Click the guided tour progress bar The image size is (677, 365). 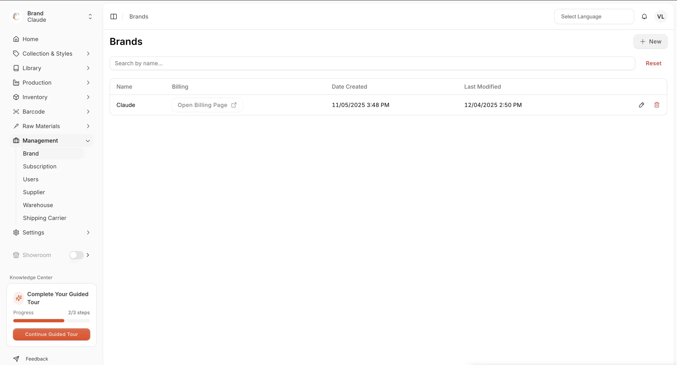click(x=52, y=321)
